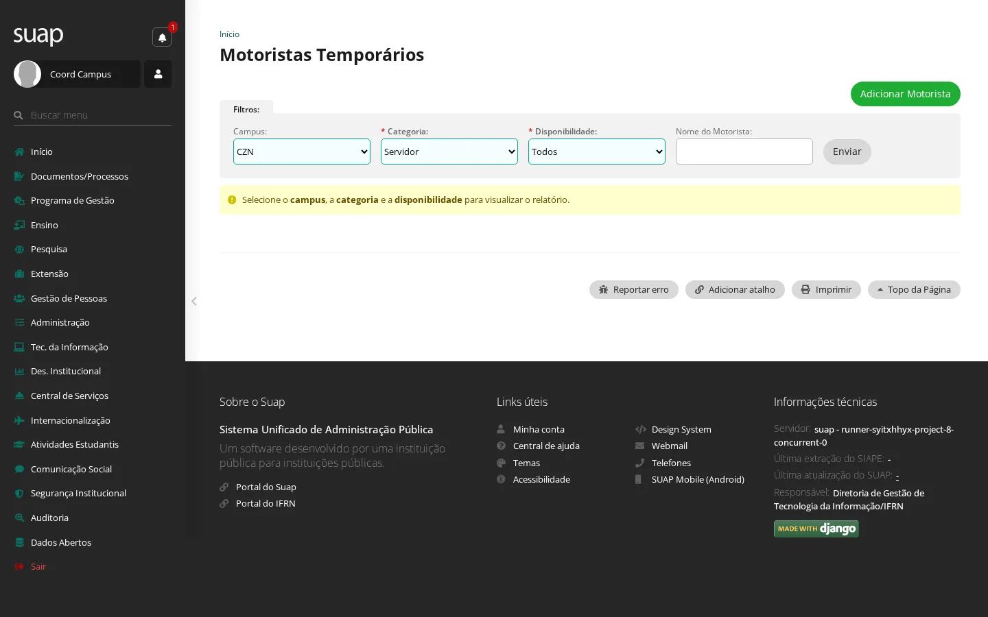Click the Auditoria magnifier icon

coord(19,518)
